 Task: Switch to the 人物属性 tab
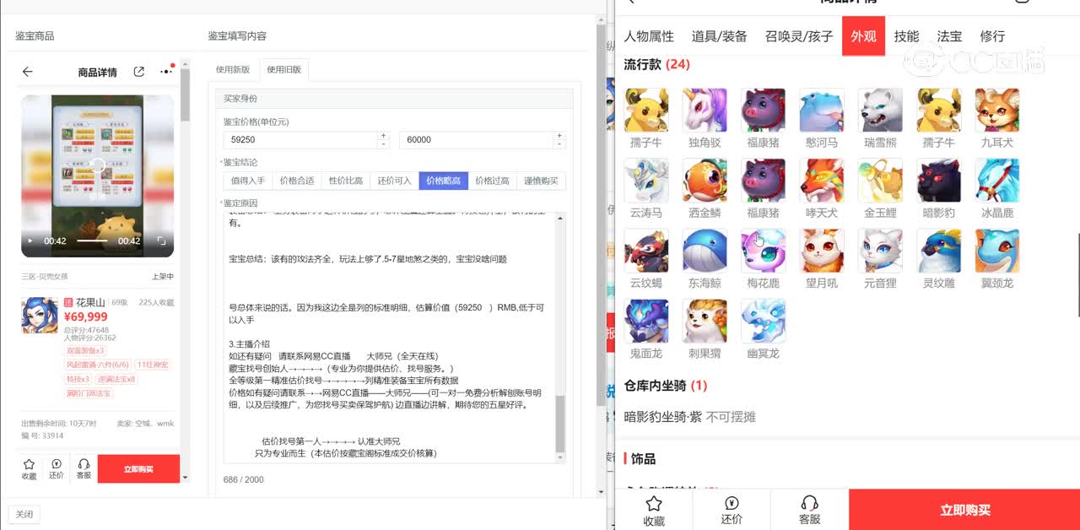tap(649, 36)
